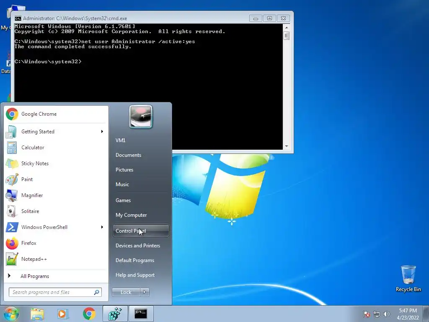This screenshot has width=429, height=322.
Task: Open Google Chrome from Start menu list
Action: pos(56,114)
